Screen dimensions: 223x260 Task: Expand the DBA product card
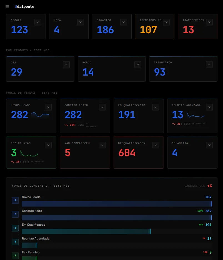[66, 65]
